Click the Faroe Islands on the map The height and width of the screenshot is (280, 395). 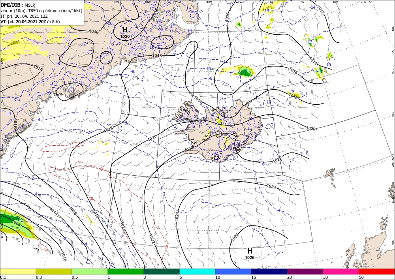click(331, 177)
